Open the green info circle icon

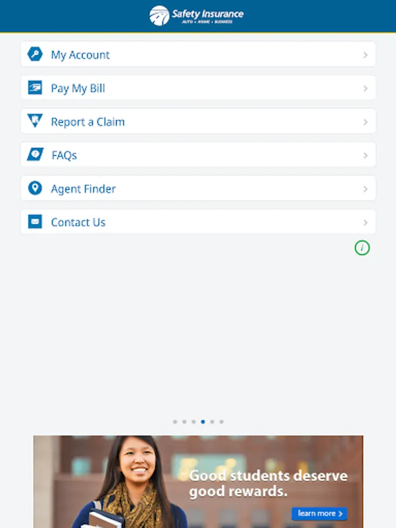pyautogui.click(x=362, y=248)
